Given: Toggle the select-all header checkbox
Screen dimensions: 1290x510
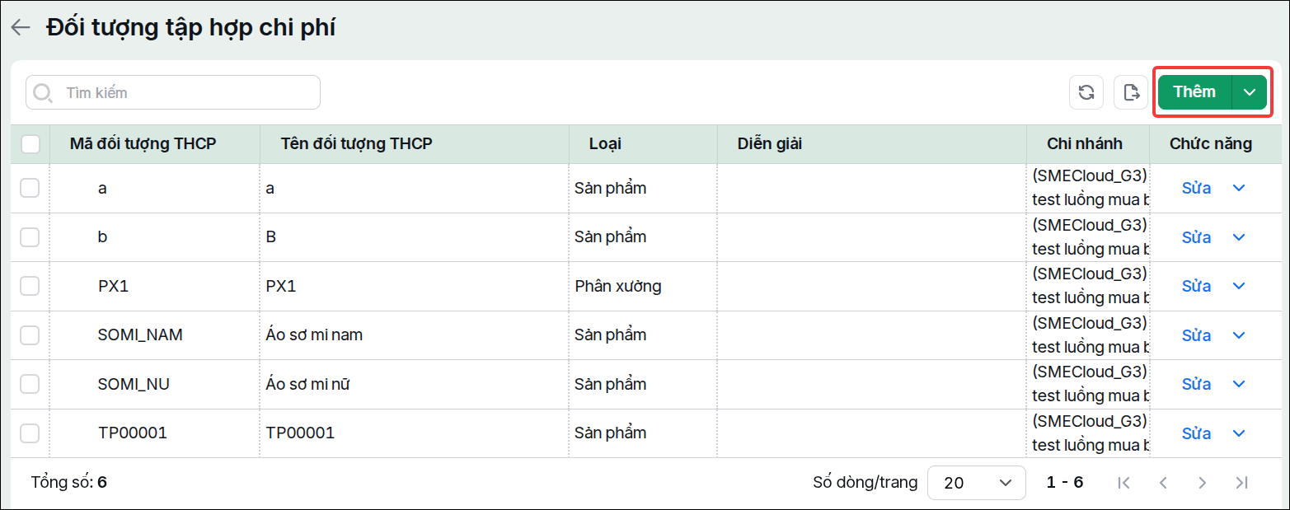Looking at the screenshot, I should (x=30, y=144).
